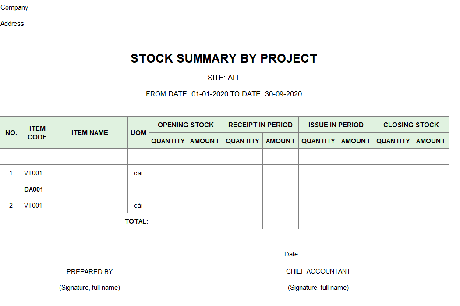Select the UOM column header
The image size is (460, 306).
pyautogui.click(x=138, y=132)
